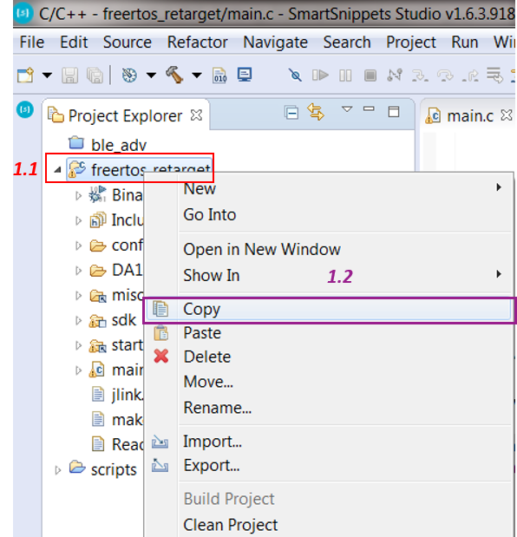
Task: Minimize the Project Explorer panel
Action: pyautogui.click(x=369, y=109)
